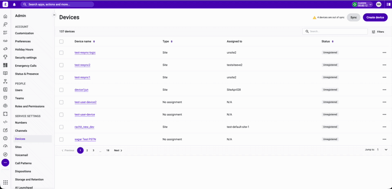Screen dimensions: 392x189
Task: Collapse the Admin sidebar with the arrow button
Action: click(54, 15)
